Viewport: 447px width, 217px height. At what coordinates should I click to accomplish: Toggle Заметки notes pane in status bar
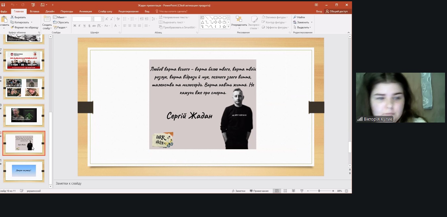[239, 191]
